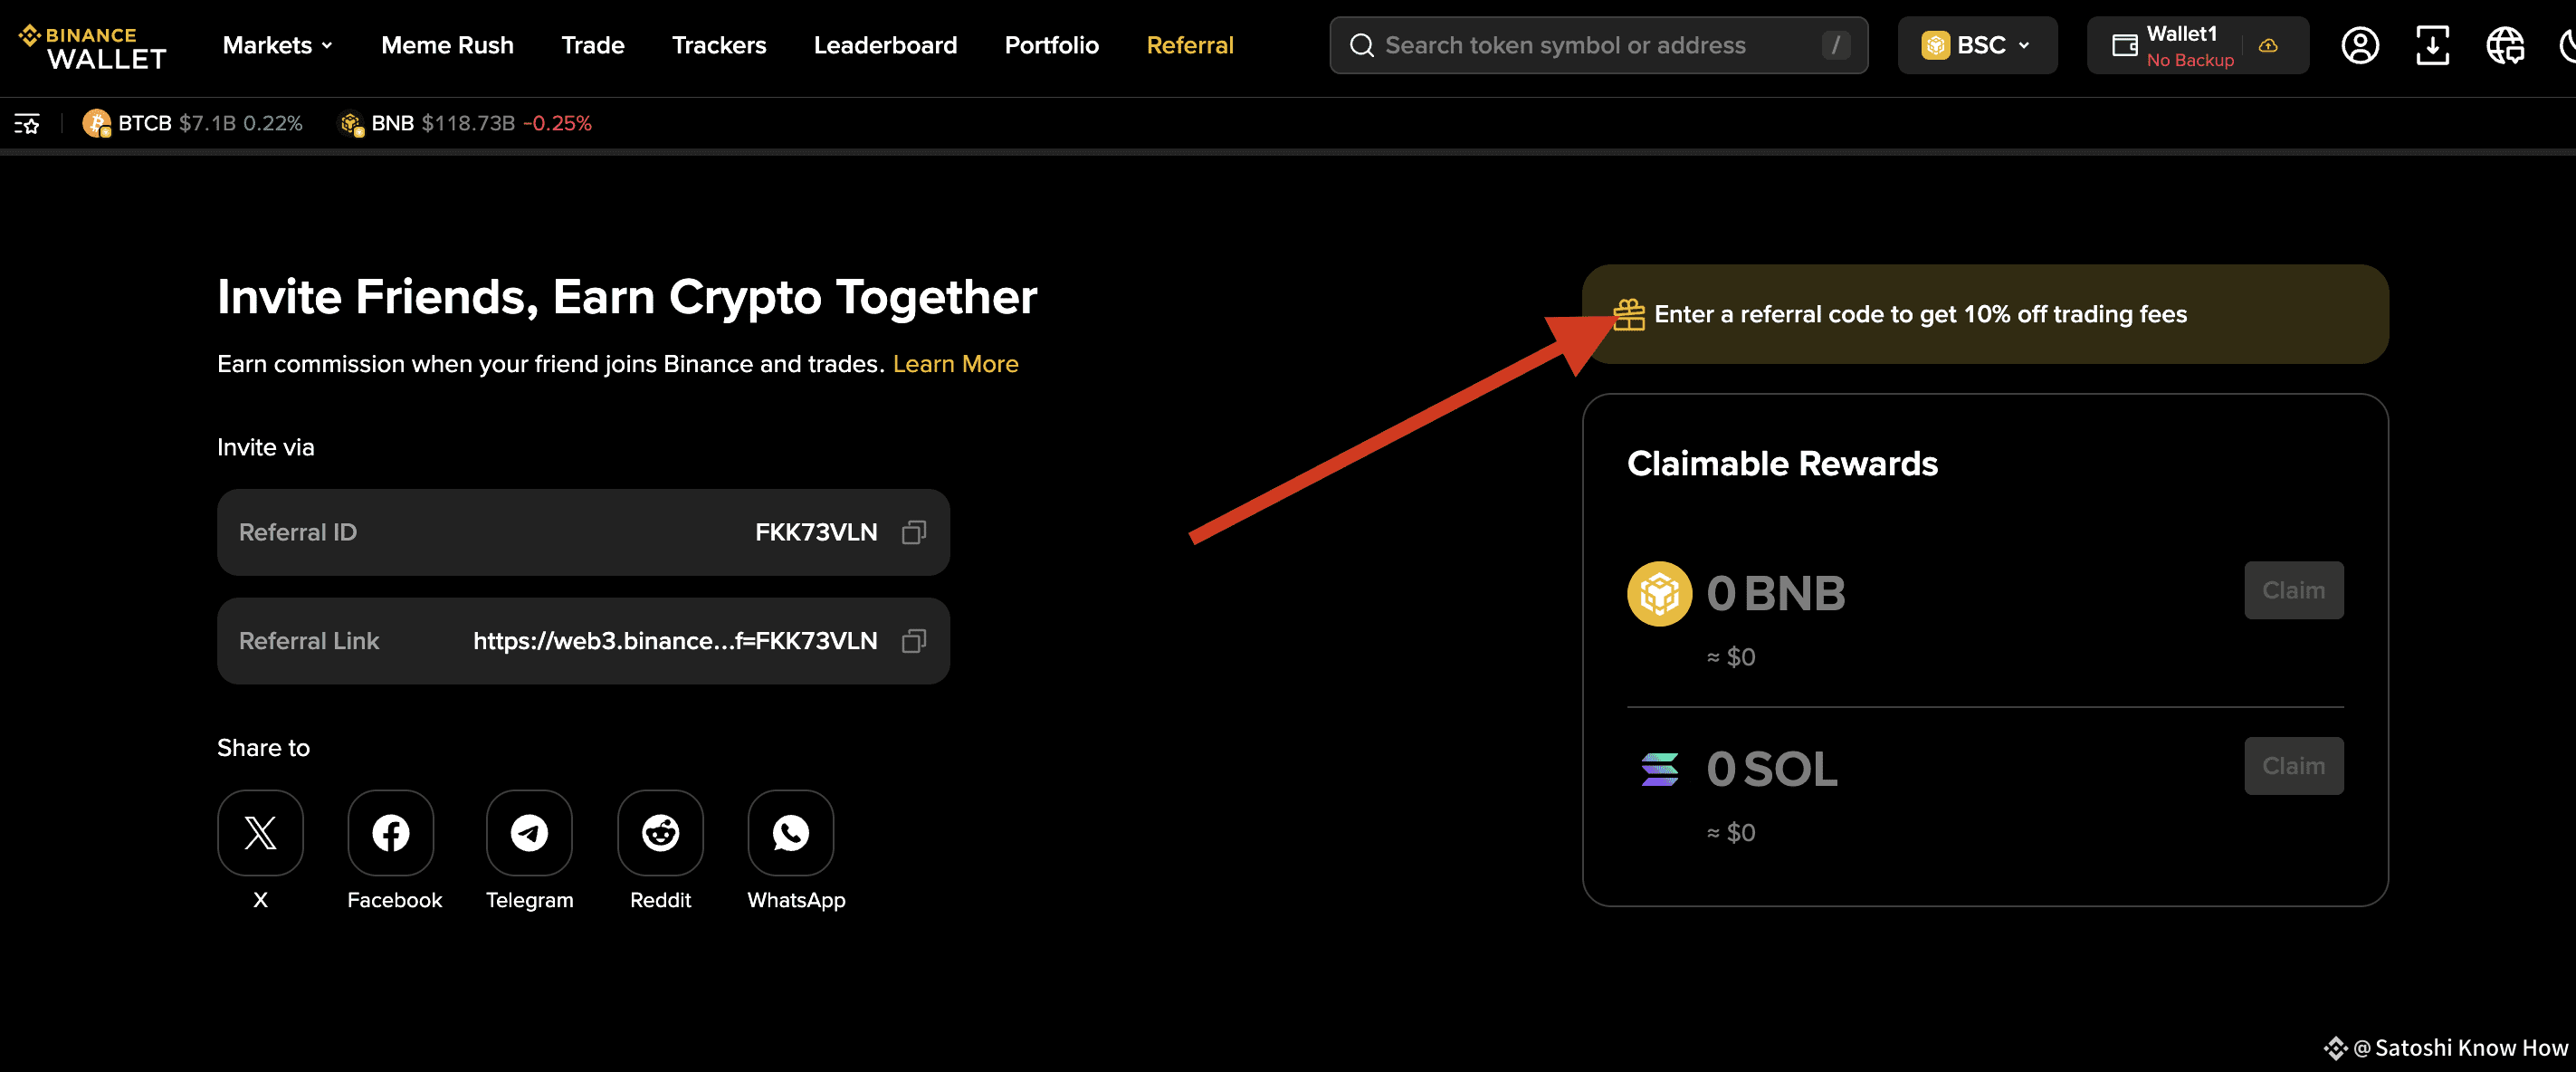Share referral via WhatsApp
Viewport: 2576px width, 1072px height.
pos(790,832)
